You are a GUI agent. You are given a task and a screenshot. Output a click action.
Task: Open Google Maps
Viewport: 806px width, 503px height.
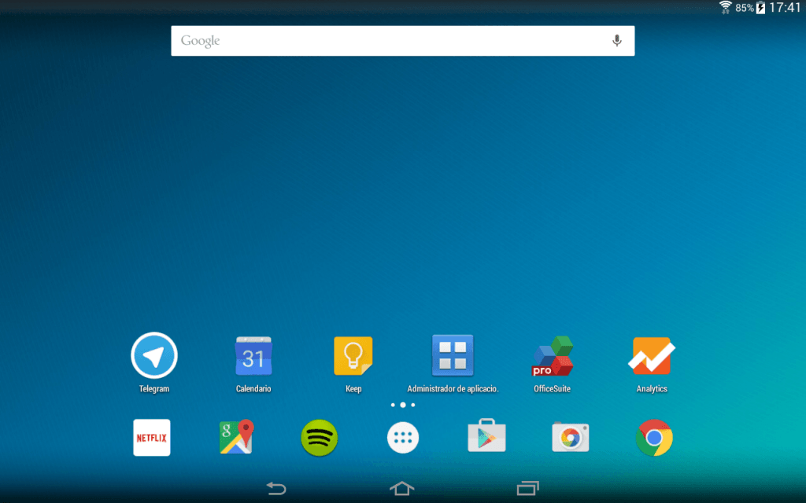tap(235, 438)
